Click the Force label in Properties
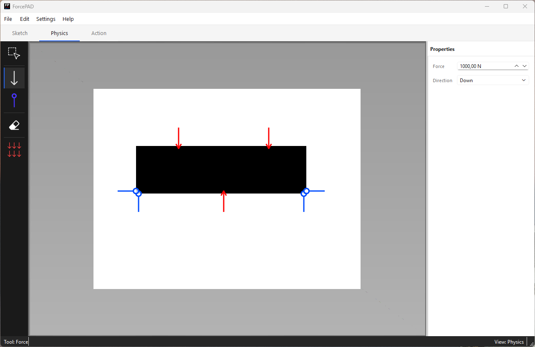This screenshot has height=347, width=535. tap(439, 66)
